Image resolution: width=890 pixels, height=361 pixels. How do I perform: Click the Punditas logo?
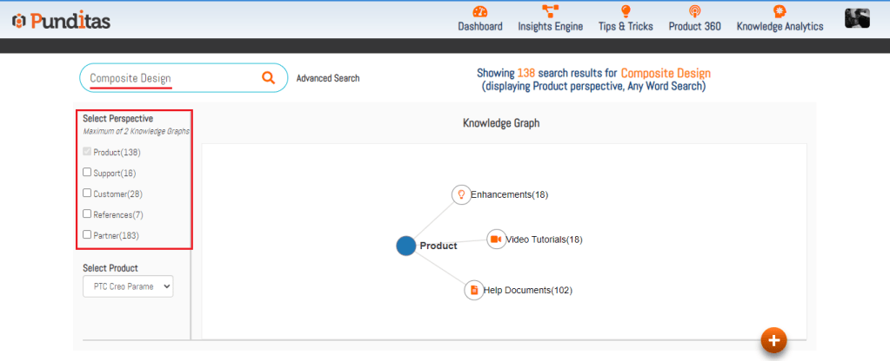(61, 20)
